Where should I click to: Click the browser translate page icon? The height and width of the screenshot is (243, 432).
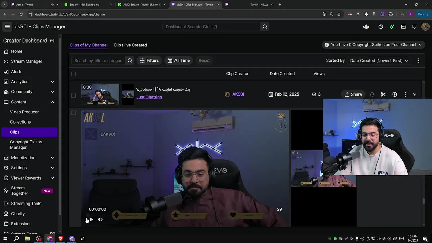pyautogui.click(x=324, y=14)
